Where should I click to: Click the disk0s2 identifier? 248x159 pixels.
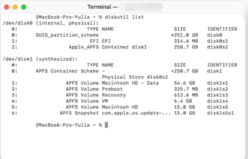tap(217, 47)
